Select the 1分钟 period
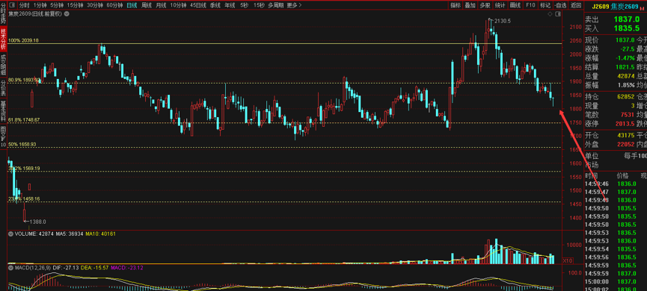Viewport: 647px width, 291px height. point(40,5)
